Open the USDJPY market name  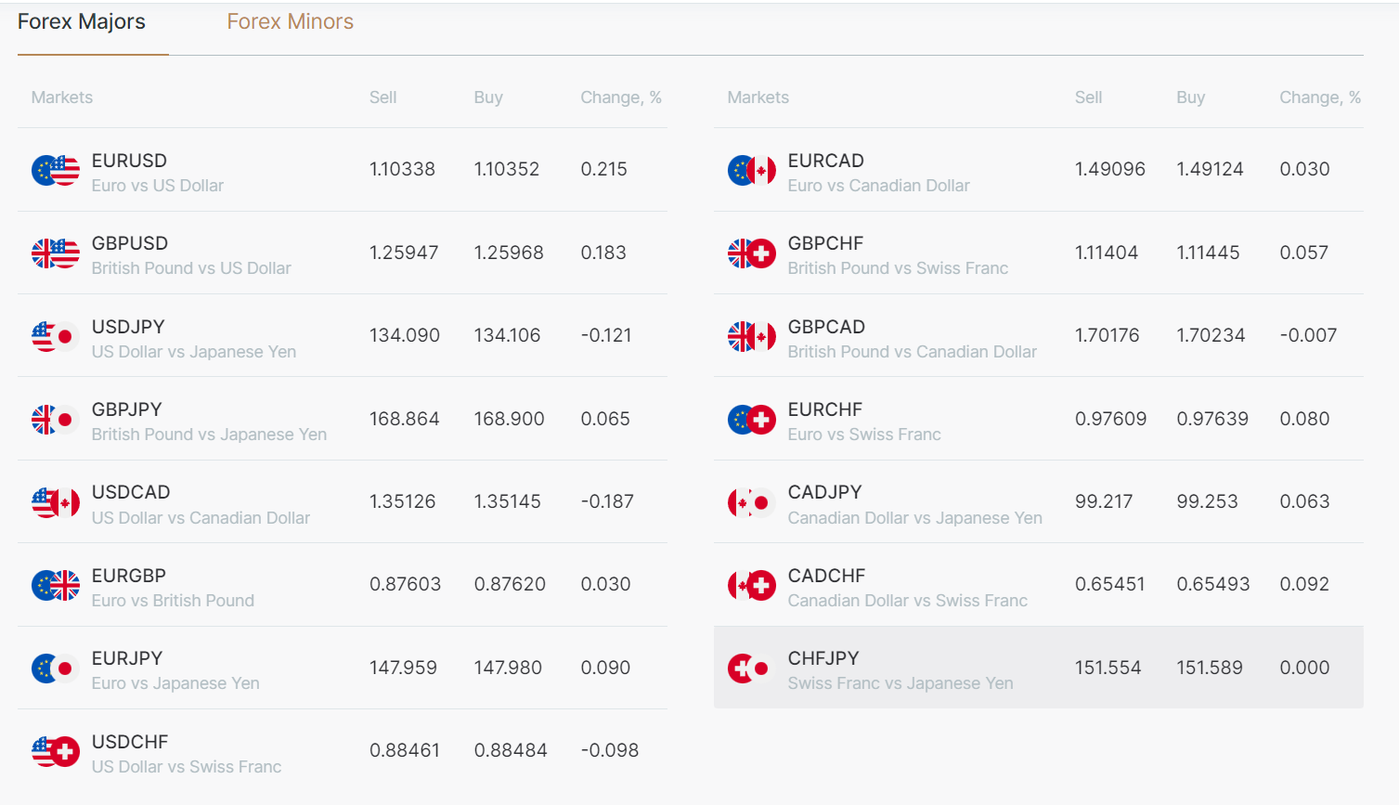point(128,327)
